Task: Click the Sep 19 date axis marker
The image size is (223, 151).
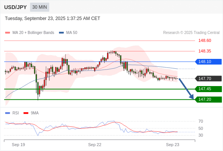Action: (19, 145)
